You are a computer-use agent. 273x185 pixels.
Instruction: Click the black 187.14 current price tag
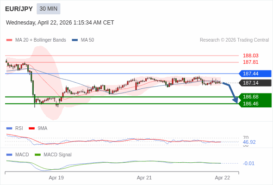tap(255, 83)
